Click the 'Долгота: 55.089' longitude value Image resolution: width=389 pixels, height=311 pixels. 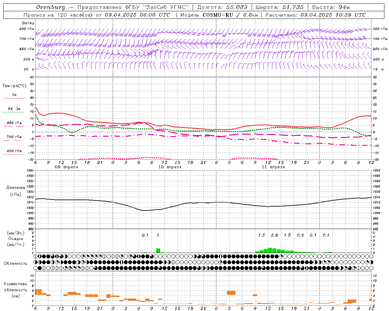222,7
